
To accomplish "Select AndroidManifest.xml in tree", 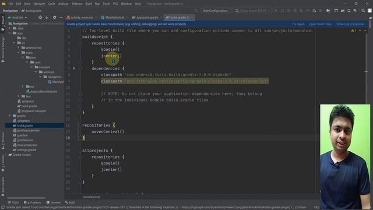I will [41, 92].
